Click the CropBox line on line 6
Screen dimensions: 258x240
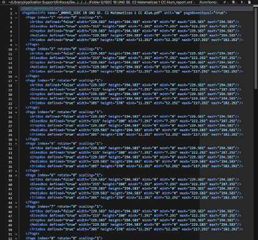(134, 31)
